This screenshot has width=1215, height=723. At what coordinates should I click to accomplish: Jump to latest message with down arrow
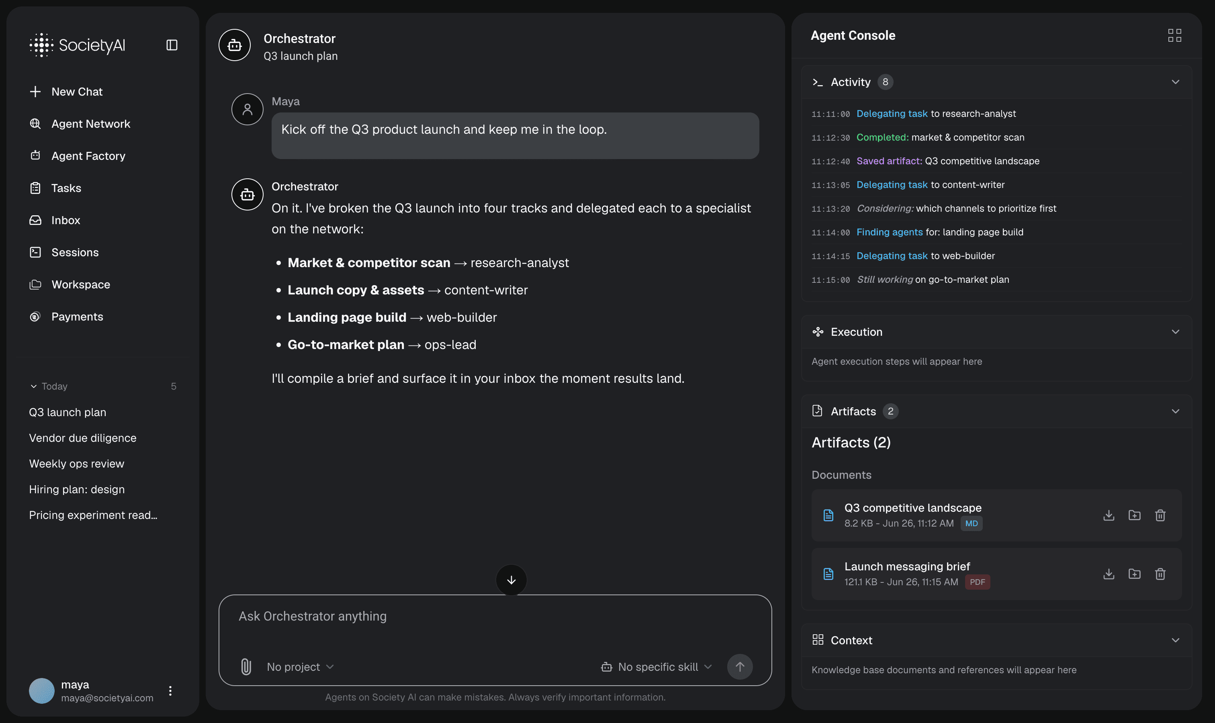pos(511,580)
